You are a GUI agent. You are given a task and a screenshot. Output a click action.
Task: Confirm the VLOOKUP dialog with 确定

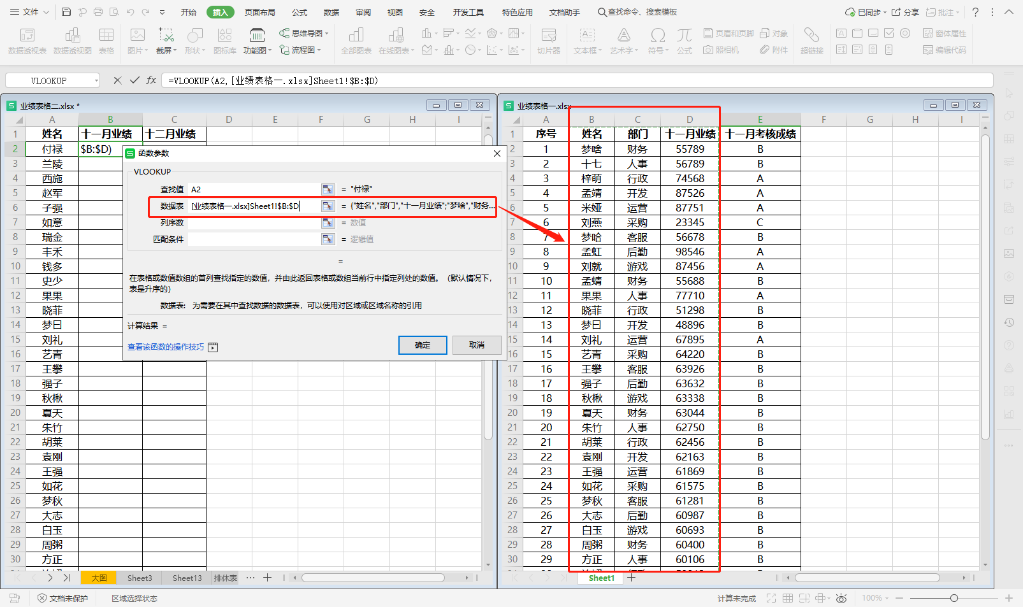423,345
